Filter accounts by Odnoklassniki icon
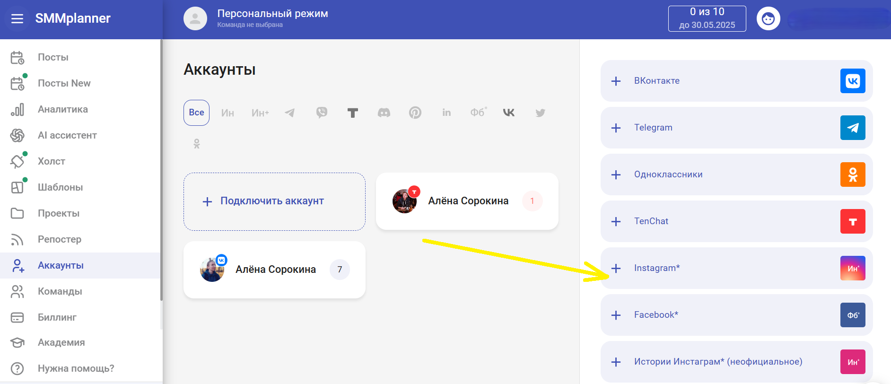 tap(197, 144)
